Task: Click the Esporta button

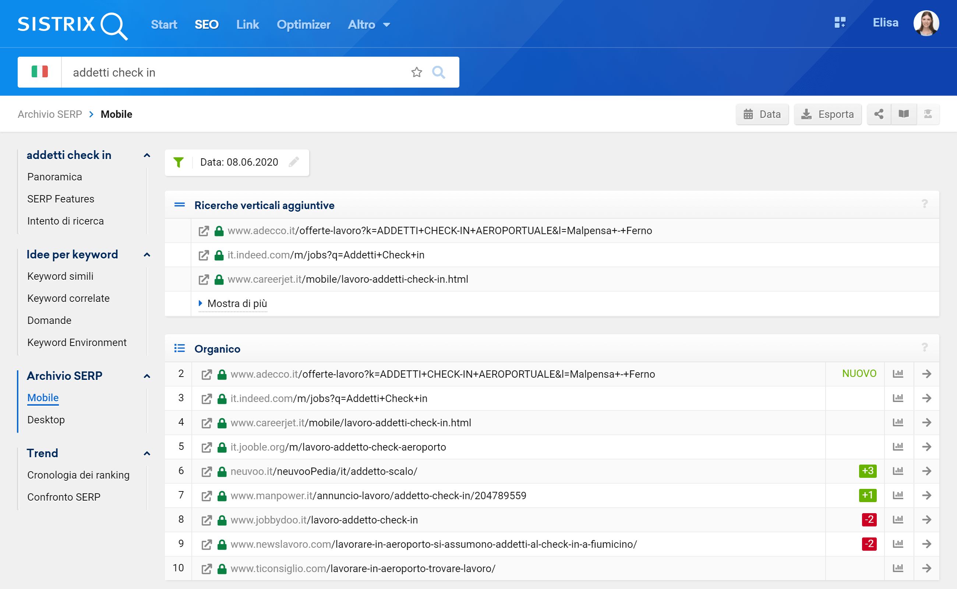Action: pyautogui.click(x=827, y=114)
